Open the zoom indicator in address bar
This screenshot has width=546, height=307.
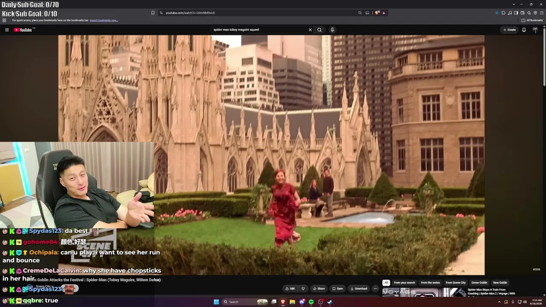pos(360,13)
